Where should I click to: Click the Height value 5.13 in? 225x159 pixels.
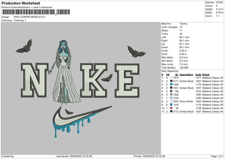[220, 9]
